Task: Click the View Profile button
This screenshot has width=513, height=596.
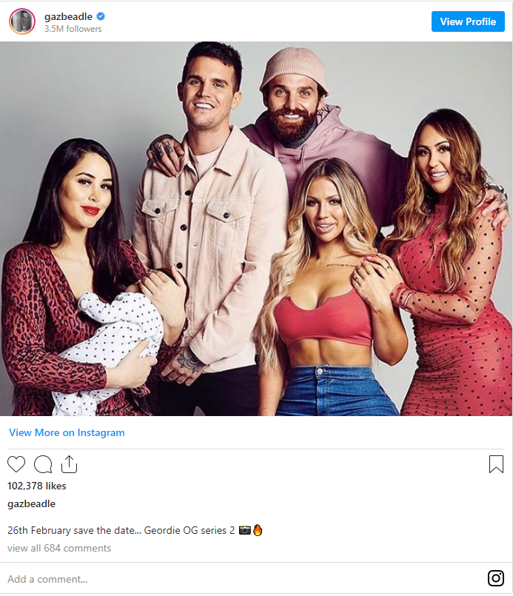Action: [x=468, y=21]
